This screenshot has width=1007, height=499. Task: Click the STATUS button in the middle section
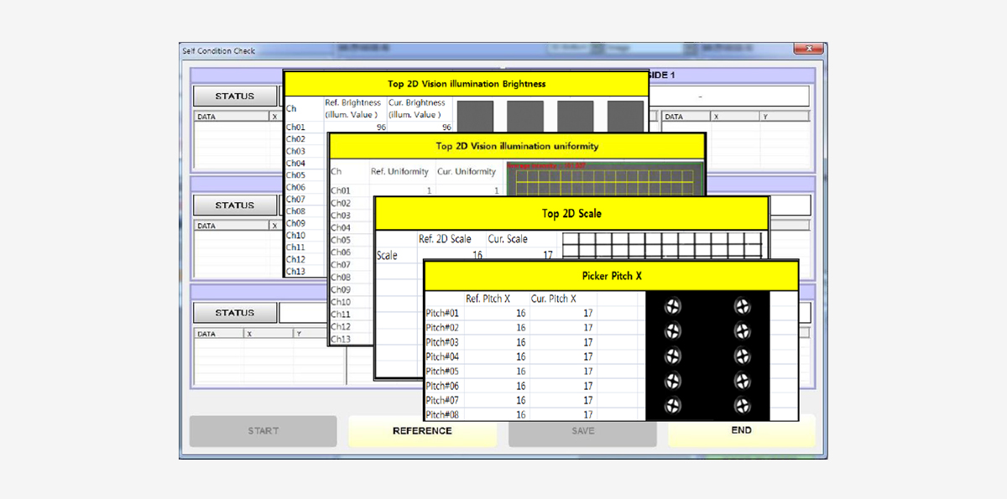(235, 205)
